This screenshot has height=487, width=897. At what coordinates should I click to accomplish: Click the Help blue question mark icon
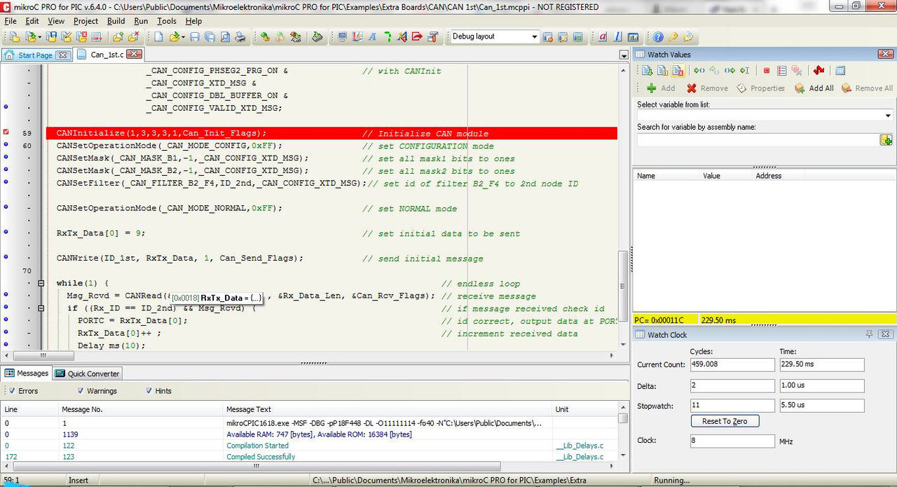click(x=658, y=36)
